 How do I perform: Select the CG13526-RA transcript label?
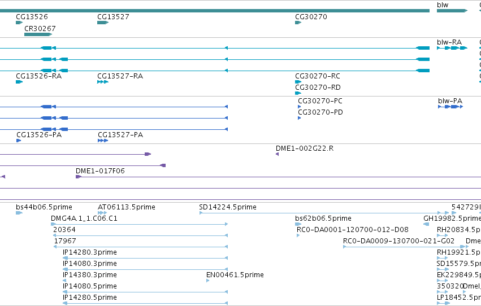[x=38, y=76]
